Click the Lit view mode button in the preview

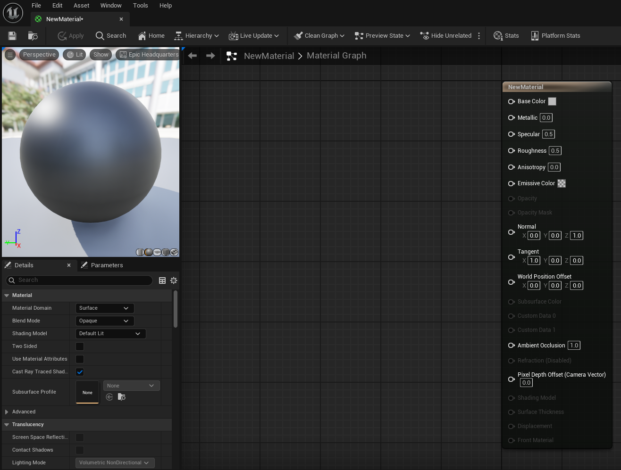point(75,55)
